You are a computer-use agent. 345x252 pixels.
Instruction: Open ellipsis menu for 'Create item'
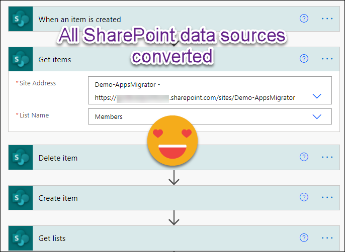pos(327,197)
